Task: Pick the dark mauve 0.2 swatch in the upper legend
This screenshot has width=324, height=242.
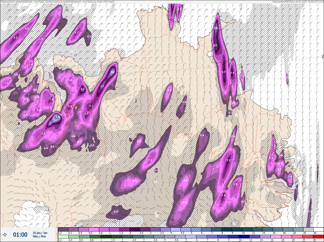Action: pyautogui.click(x=63, y=229)
